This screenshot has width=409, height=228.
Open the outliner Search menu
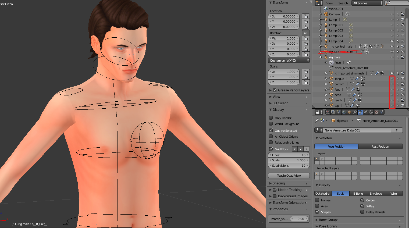(x=343, y=3)
